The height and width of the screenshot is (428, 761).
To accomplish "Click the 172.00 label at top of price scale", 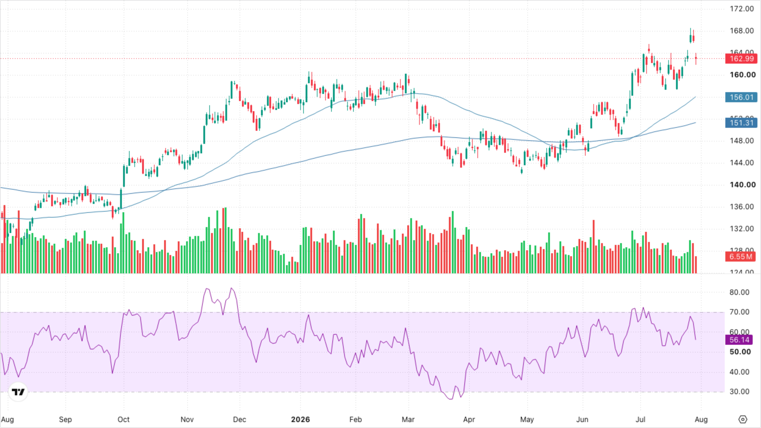I will [x=742, y=9].
